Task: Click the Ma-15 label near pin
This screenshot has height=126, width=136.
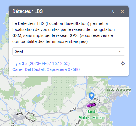Action: 98,100
